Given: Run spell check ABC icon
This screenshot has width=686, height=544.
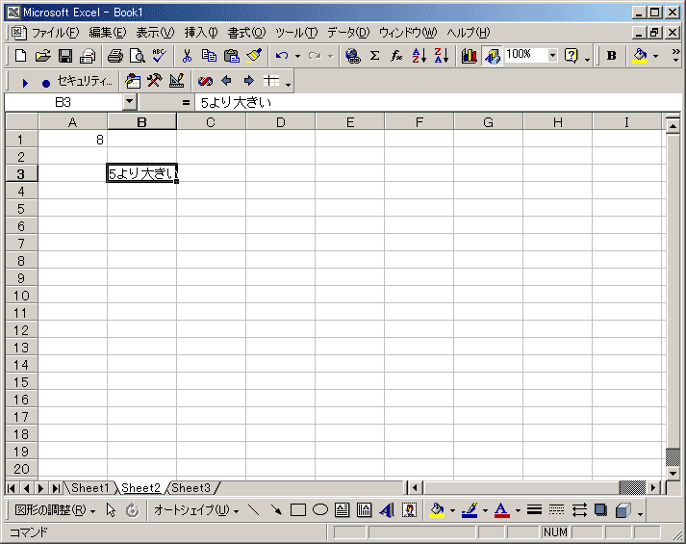Looking at the screenshot, I should click(160, 56).
